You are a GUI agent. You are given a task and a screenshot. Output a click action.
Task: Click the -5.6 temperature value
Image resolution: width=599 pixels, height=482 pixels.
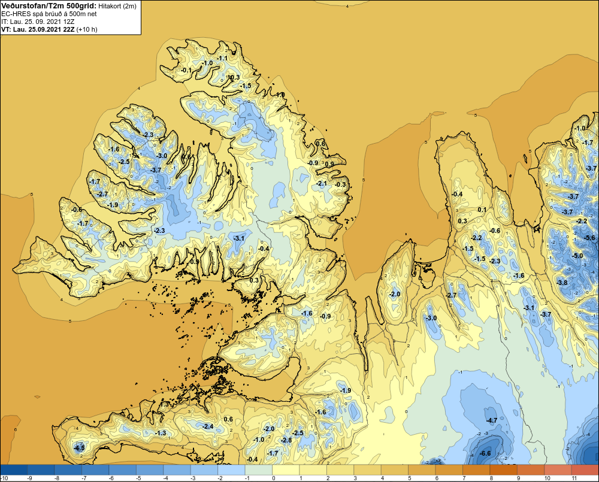pos(590,238)
